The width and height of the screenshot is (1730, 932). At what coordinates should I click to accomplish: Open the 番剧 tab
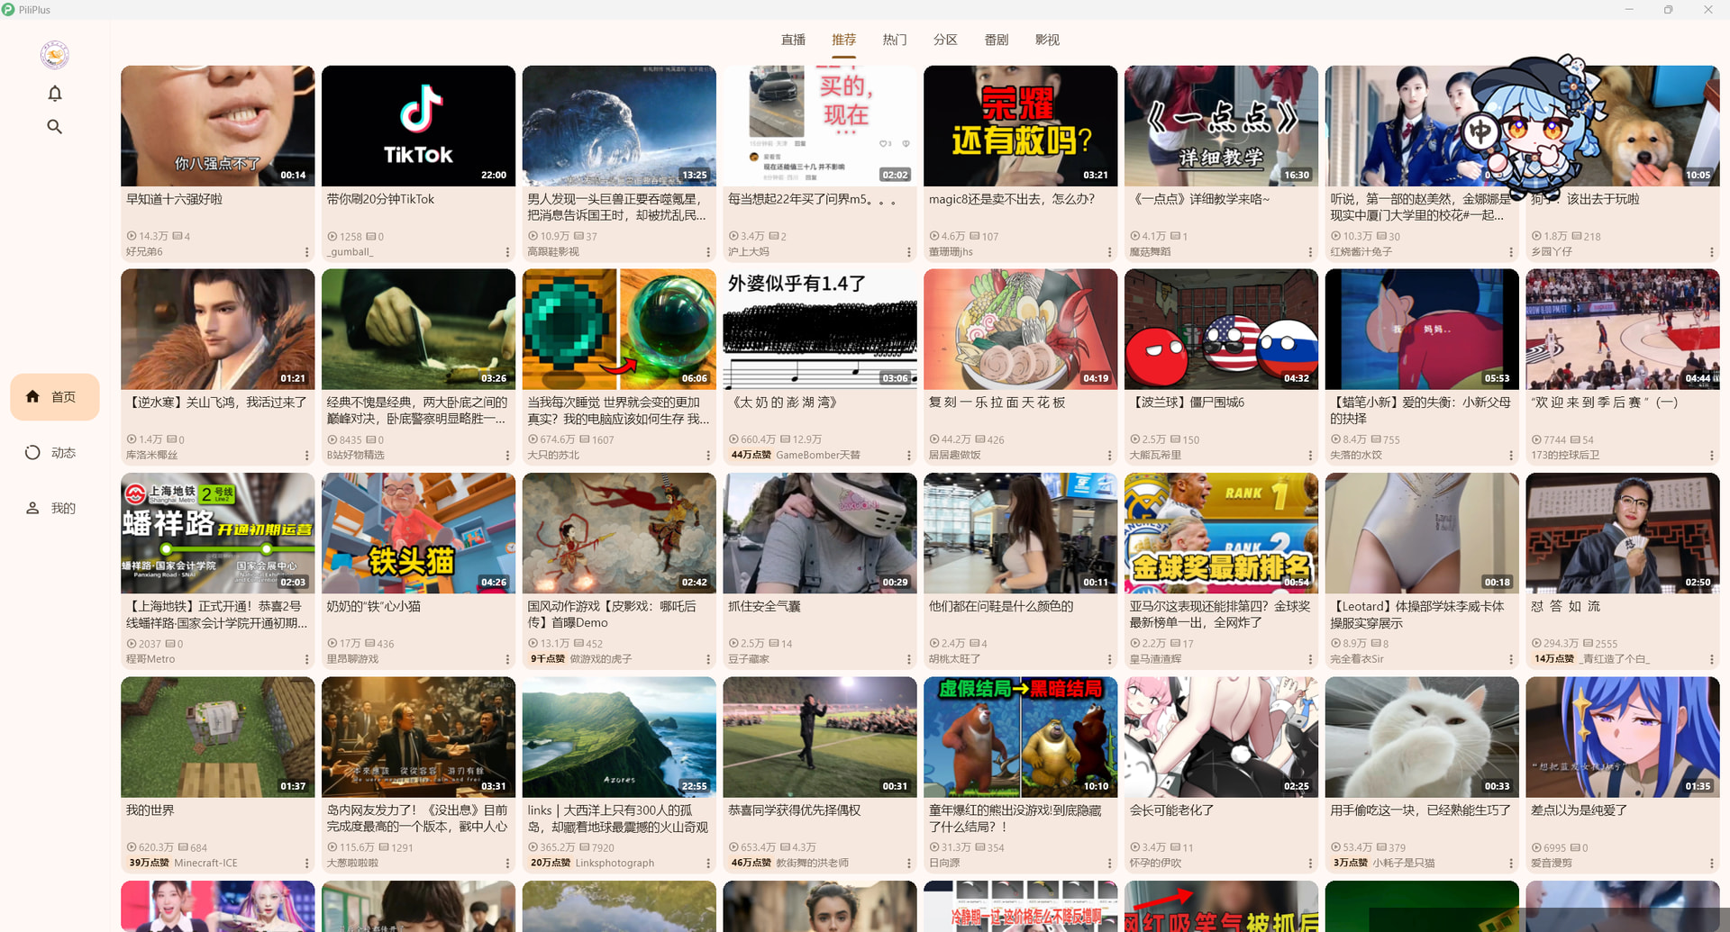(996, 40)
